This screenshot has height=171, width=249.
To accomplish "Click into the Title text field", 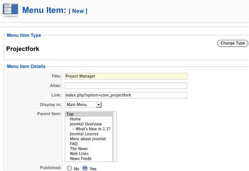I will (126, 76).
